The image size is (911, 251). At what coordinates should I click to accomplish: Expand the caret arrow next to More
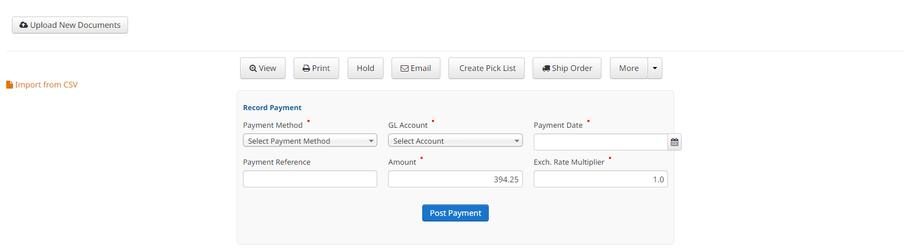tap(655, 68)
